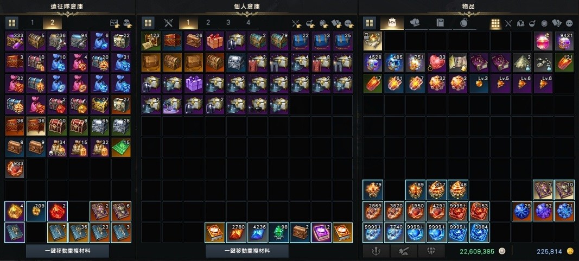Filter inventory by gem icon
579x261 pixels.
tap(544, 24)
